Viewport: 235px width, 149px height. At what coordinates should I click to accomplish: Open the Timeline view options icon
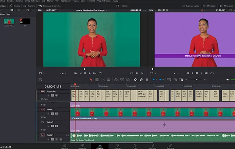[x=40, y=80]
